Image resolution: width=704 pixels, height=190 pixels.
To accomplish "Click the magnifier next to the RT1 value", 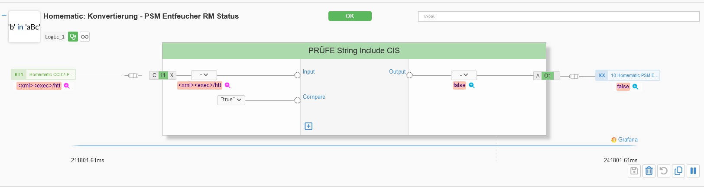I will 67,86.
